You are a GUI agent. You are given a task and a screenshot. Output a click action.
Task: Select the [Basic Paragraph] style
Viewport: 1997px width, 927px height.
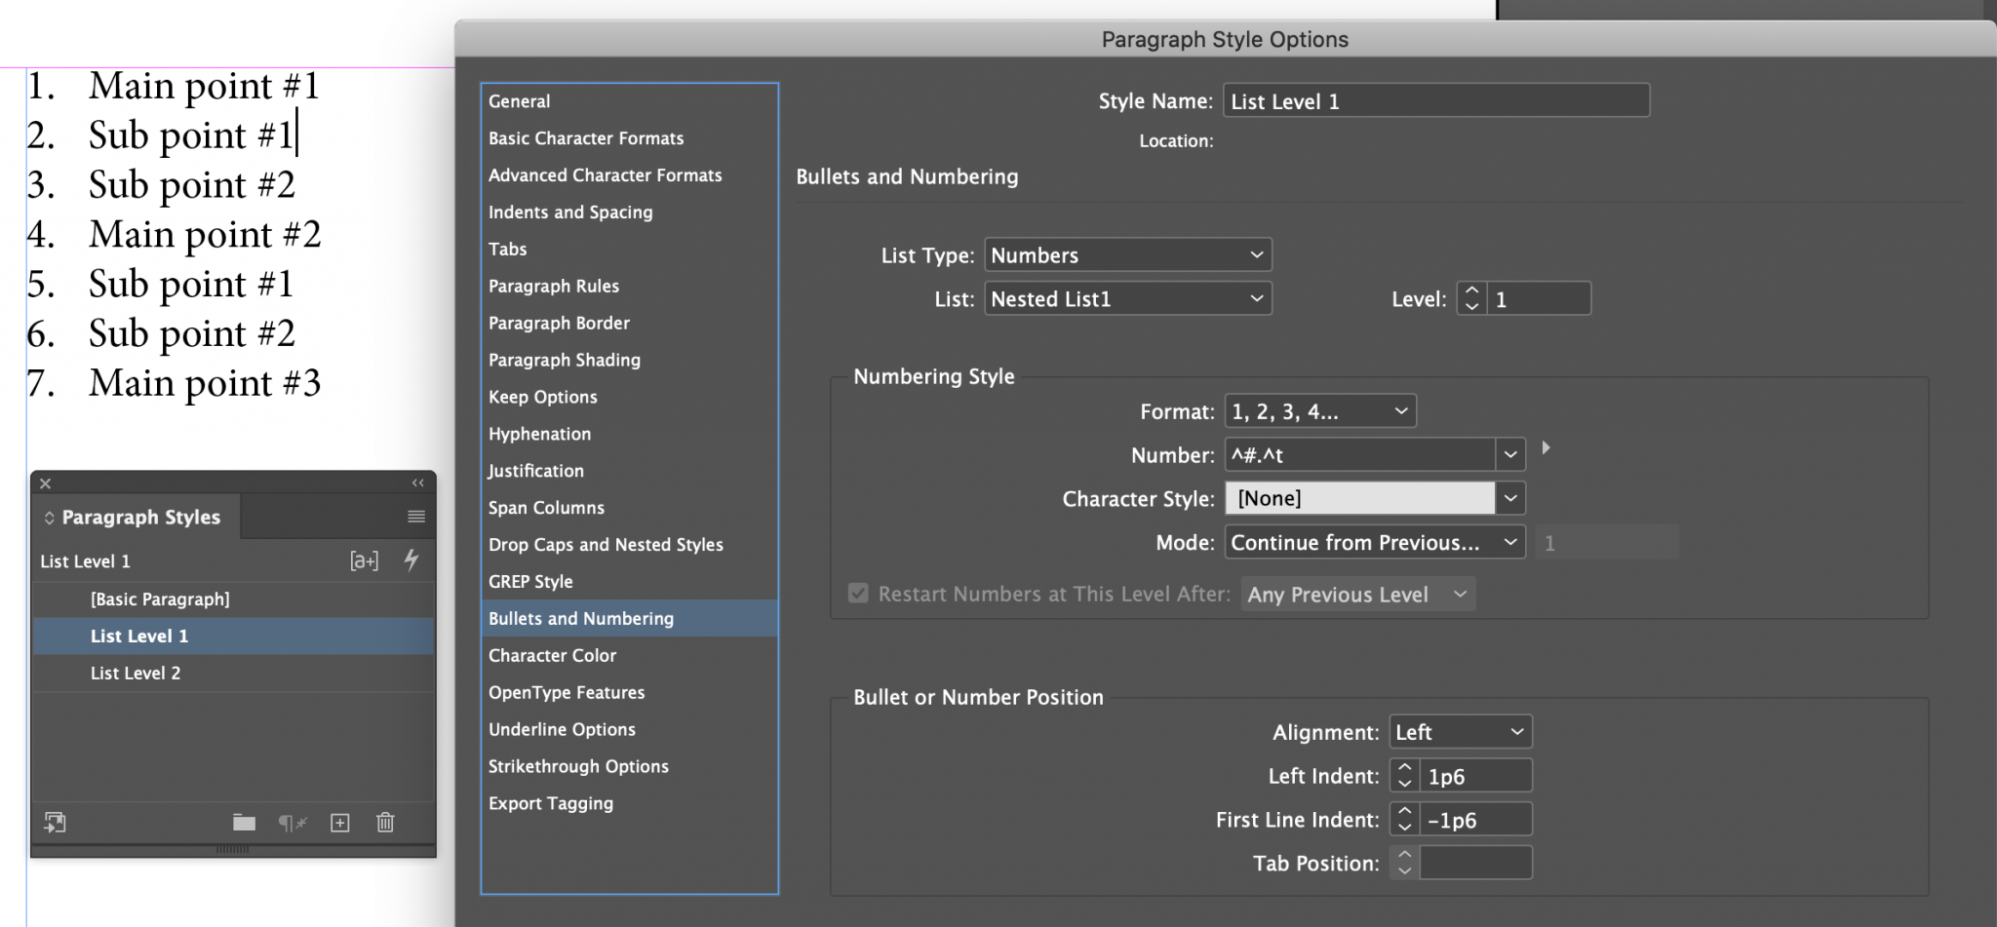161,599
